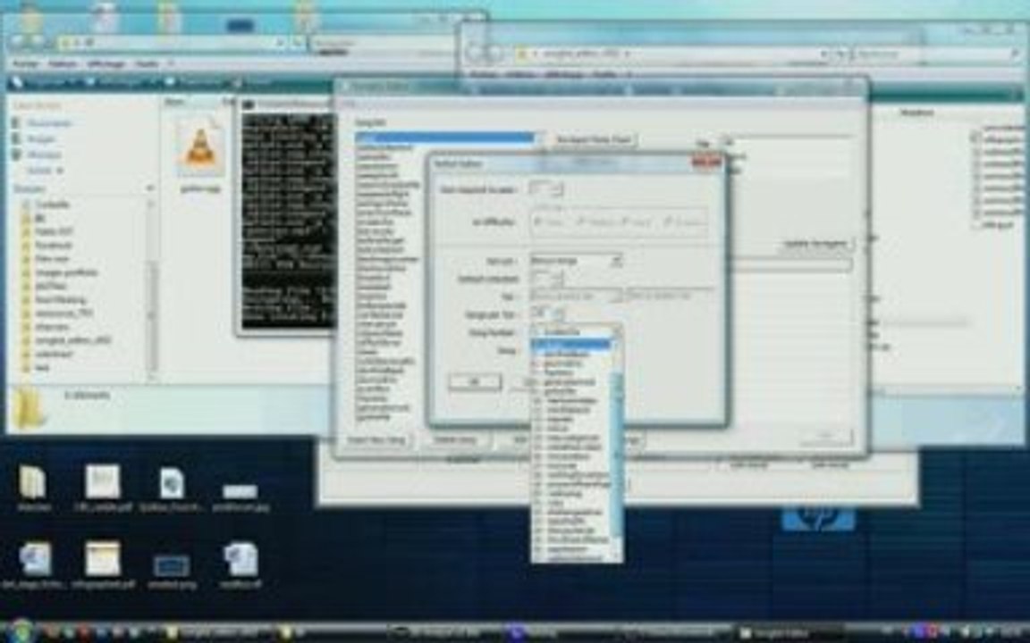This screenshot has height=643, width=1030.
Task: Select songlist_editor_v002 folder in the Explorer tree
Action: tap(71, 340)
